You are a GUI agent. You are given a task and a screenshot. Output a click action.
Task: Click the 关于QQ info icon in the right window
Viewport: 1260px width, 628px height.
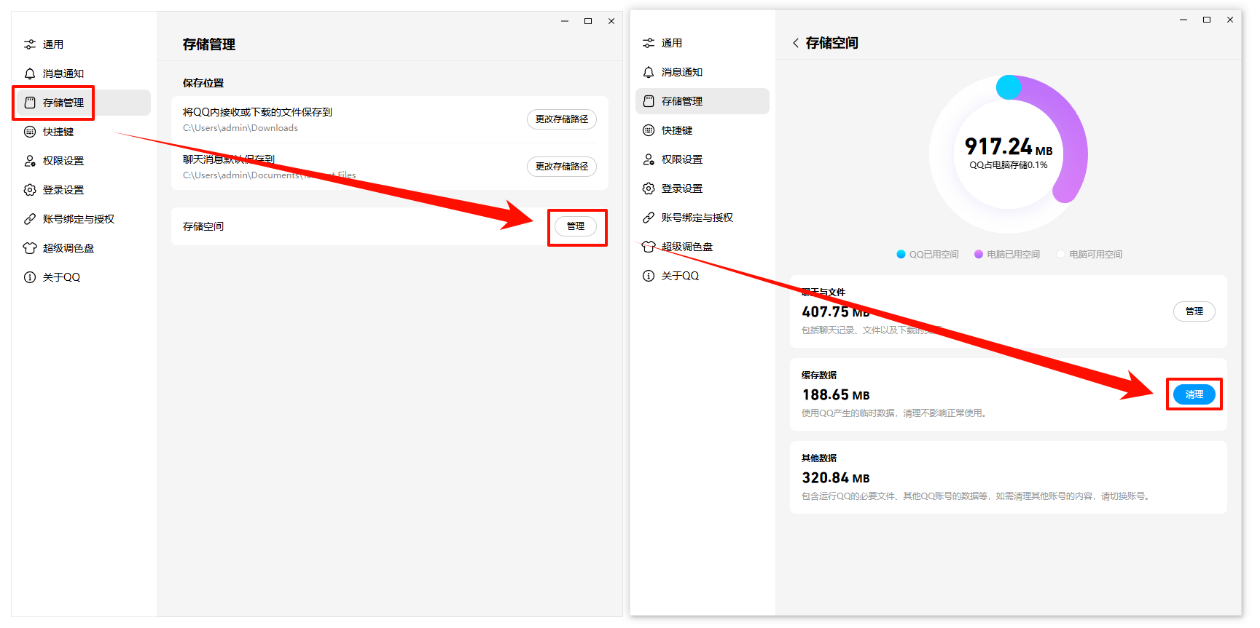pyautogui.click(x=649, y=276)
